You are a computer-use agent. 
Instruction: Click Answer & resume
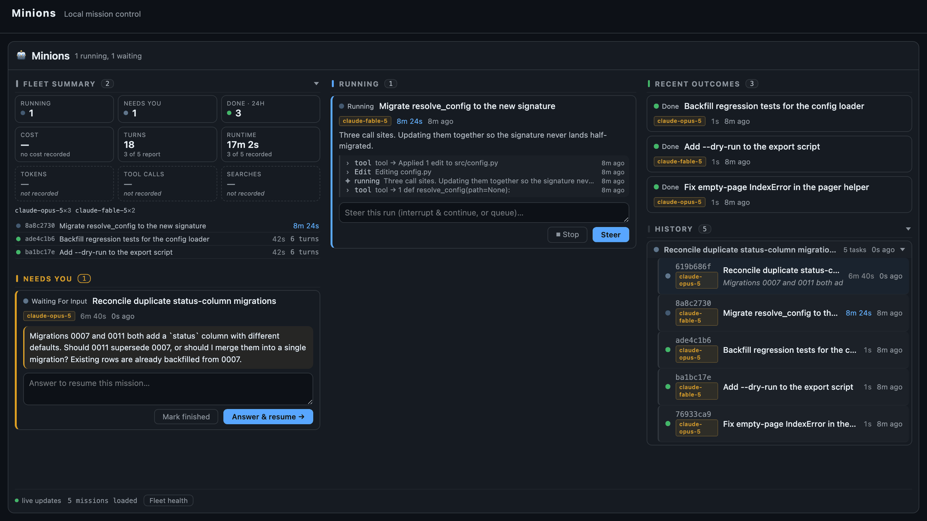tap(268, 416)
